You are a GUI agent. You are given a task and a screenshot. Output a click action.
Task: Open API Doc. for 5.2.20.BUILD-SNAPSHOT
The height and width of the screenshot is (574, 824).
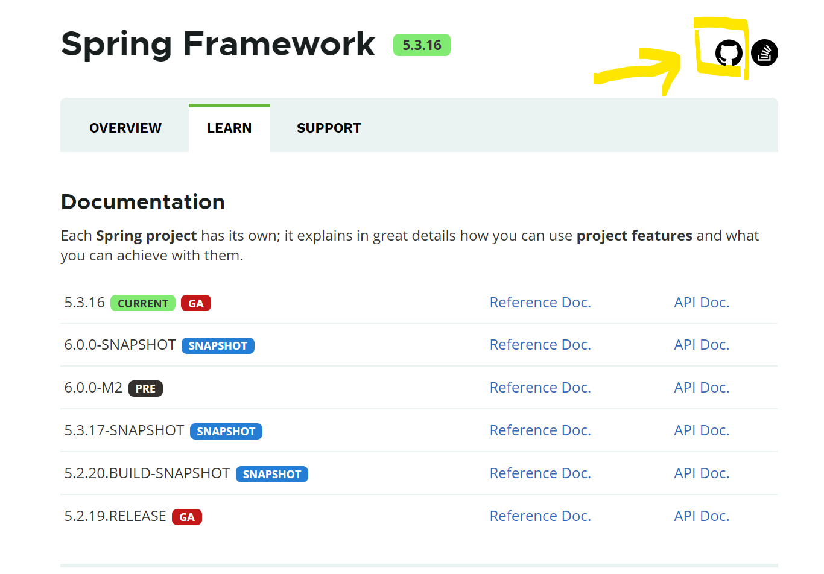coord(702,473)
